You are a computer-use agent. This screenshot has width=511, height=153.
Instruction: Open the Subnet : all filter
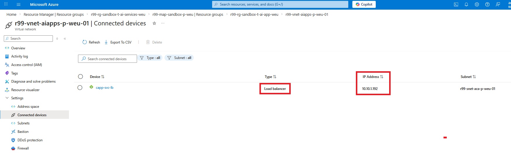tap(179, 58)
